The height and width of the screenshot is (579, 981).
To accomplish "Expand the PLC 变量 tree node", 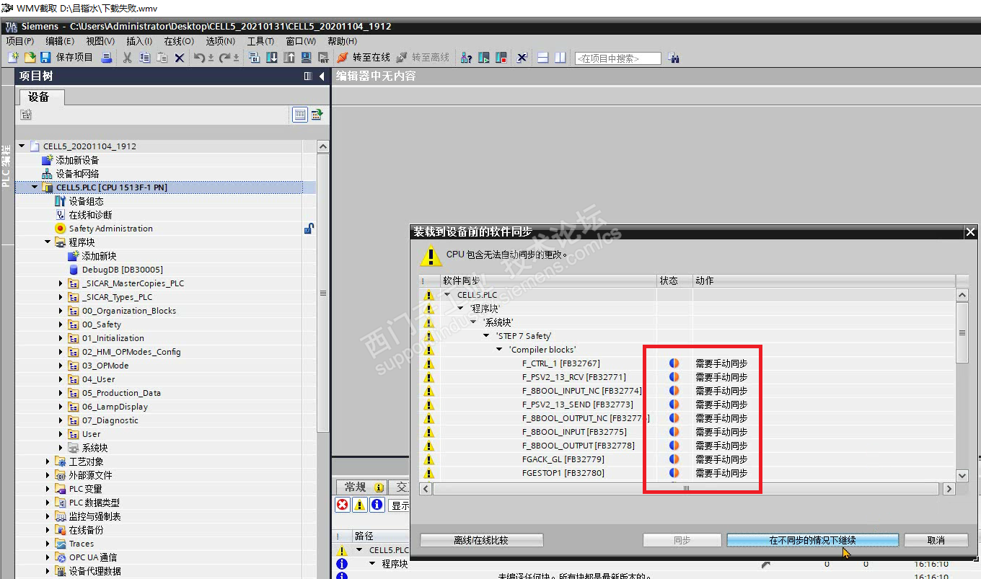I will click(48, 489).
